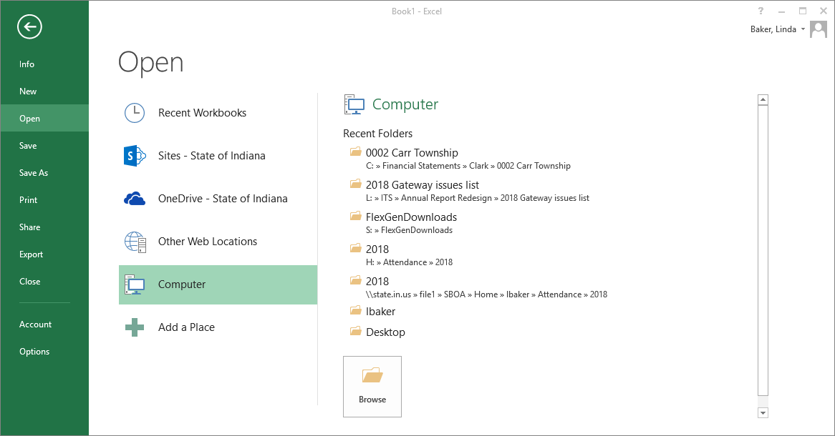
Task: Select Add a Place
Action: tap(218, 327)
